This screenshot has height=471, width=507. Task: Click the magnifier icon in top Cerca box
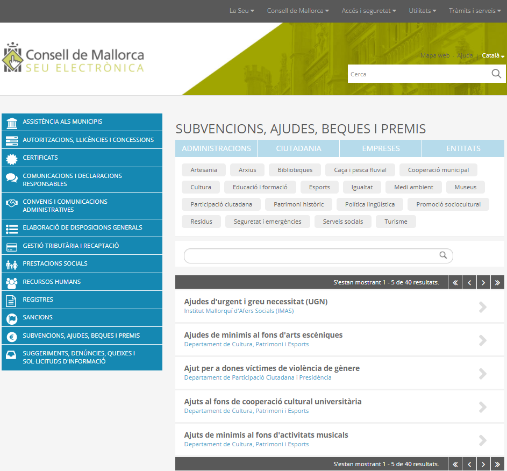coord(496,74)
